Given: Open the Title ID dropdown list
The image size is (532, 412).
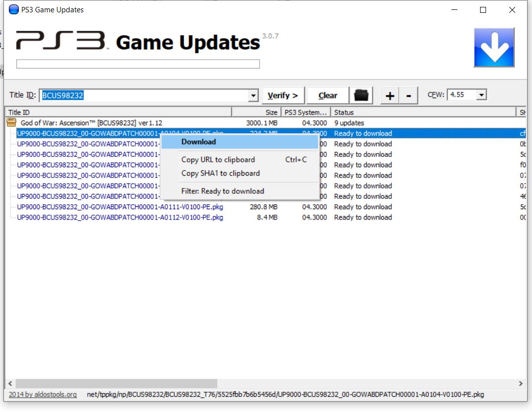Looking at the screenshot, I should (x=252, y=95).
